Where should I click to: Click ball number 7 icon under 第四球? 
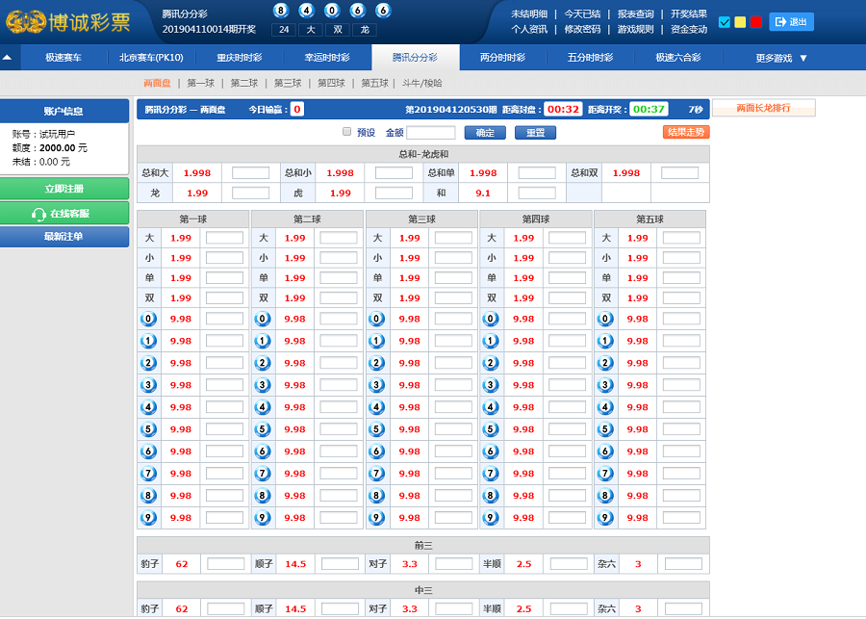(x=491, y=474)
